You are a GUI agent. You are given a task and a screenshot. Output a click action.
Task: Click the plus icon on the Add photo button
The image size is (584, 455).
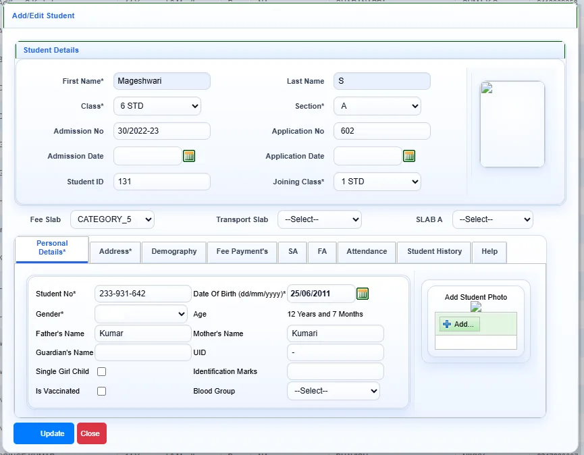447,324
